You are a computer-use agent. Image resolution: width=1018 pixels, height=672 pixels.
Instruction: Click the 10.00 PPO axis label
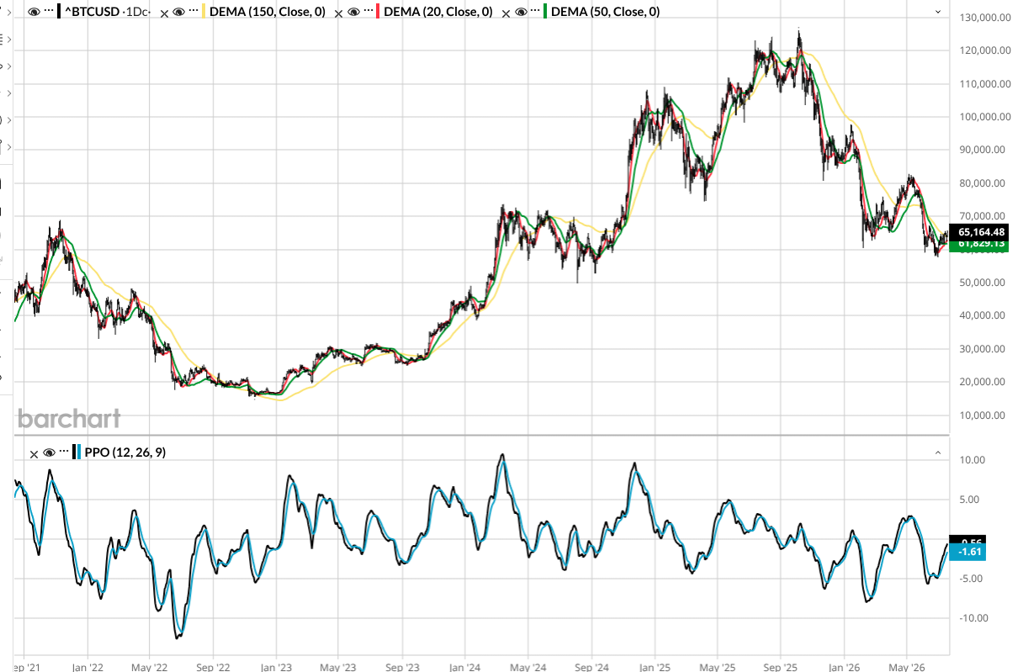coord(971,460)
